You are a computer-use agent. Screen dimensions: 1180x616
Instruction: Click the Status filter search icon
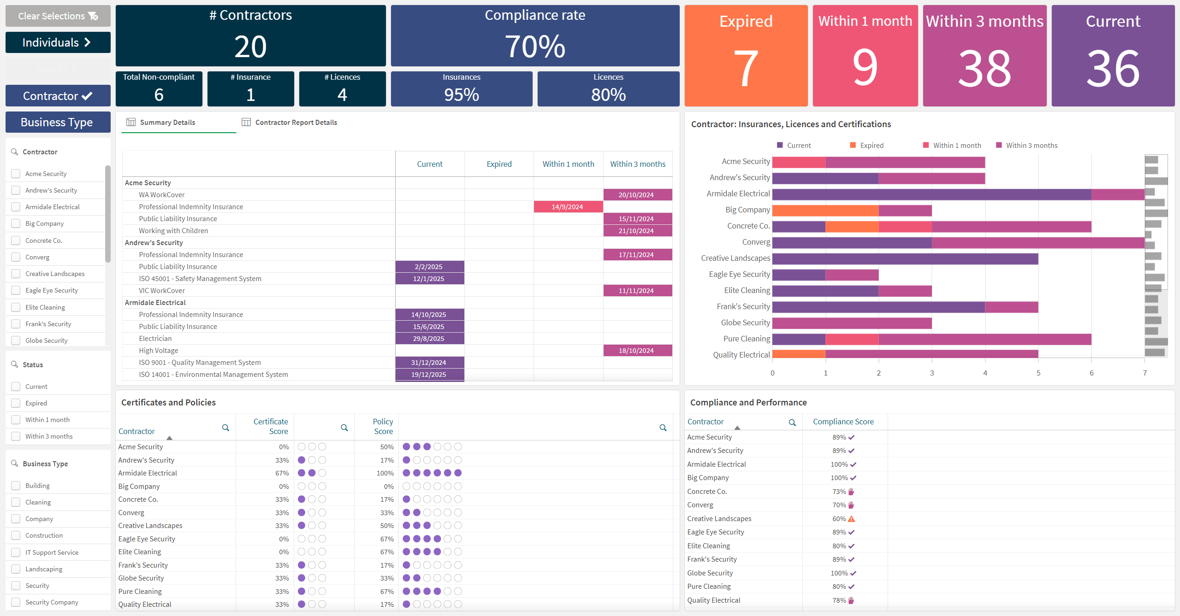(15, 364)
